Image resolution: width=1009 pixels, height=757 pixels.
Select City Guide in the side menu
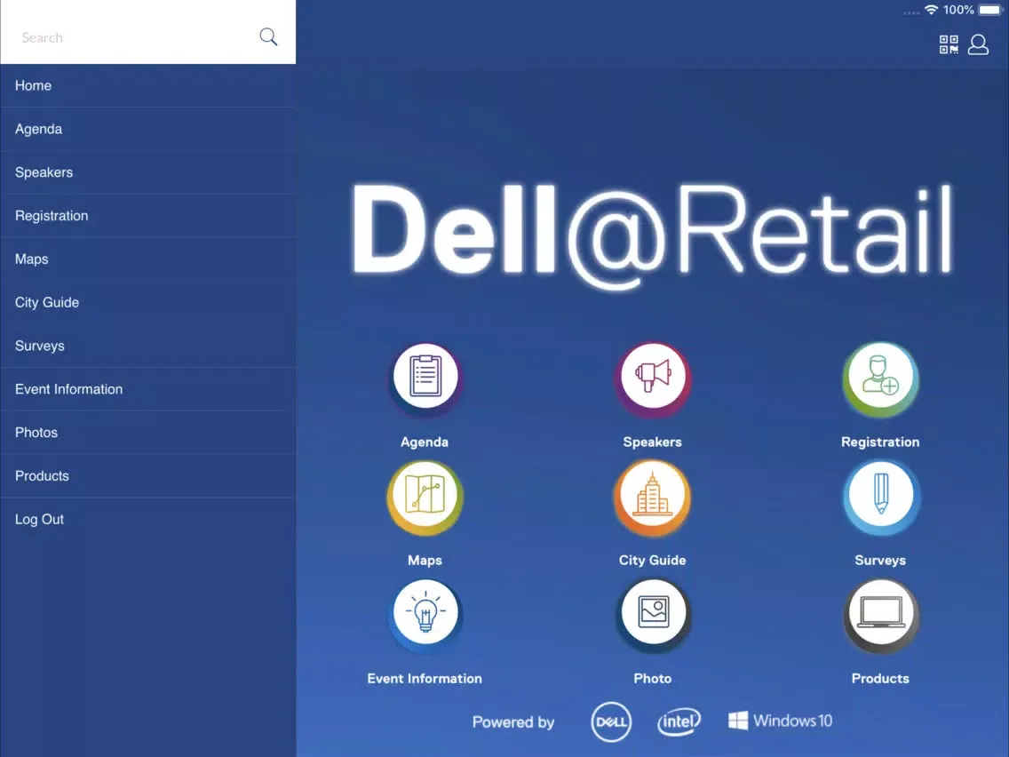[148, 303]
